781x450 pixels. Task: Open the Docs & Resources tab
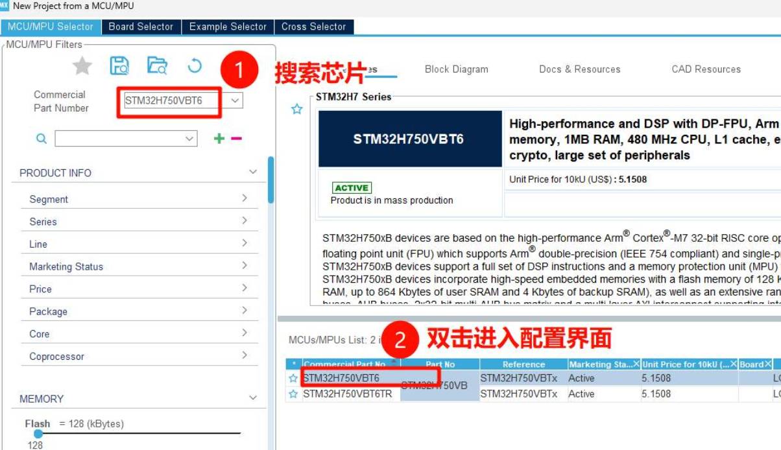(x=580, y=69)
